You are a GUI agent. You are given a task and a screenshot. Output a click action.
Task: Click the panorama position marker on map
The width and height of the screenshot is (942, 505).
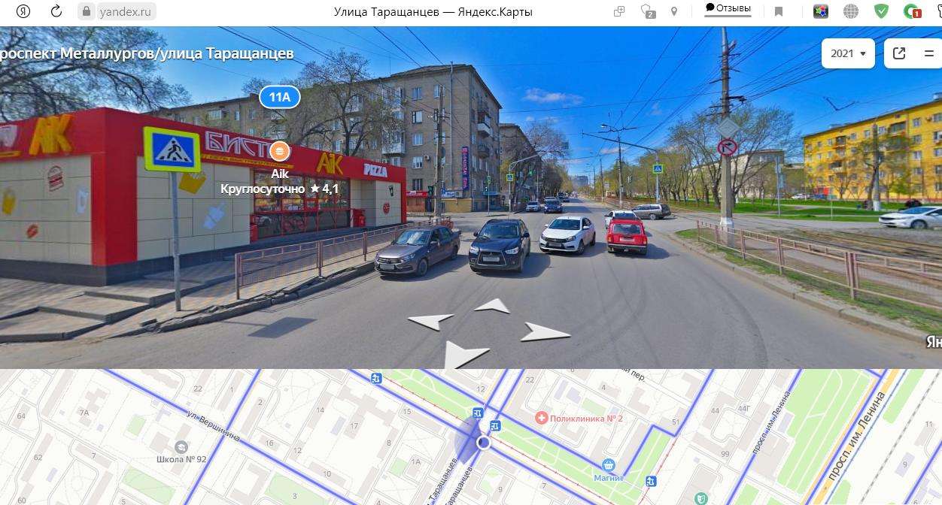click(484, 443)
